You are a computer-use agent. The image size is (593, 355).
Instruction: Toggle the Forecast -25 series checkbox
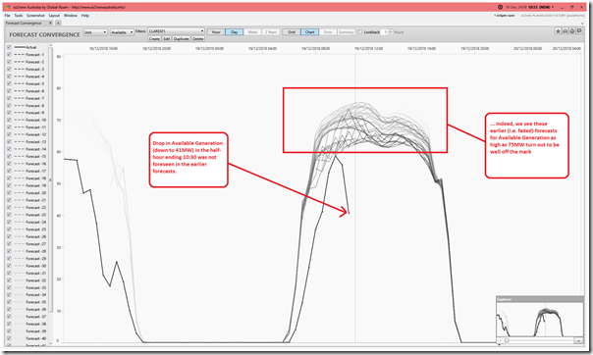(9, 229)
